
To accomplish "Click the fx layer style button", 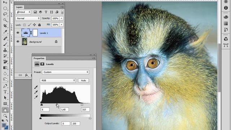I will 26,75.
